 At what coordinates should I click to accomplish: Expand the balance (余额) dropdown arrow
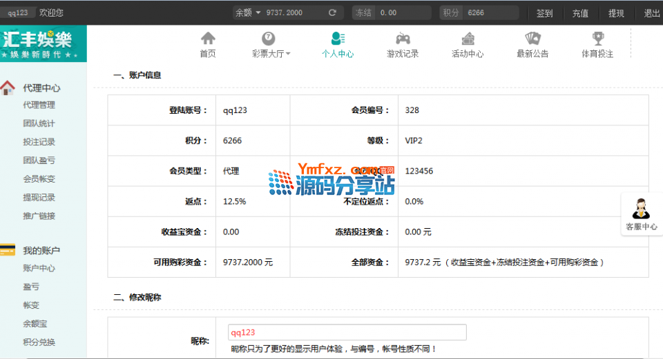[258, 12]
